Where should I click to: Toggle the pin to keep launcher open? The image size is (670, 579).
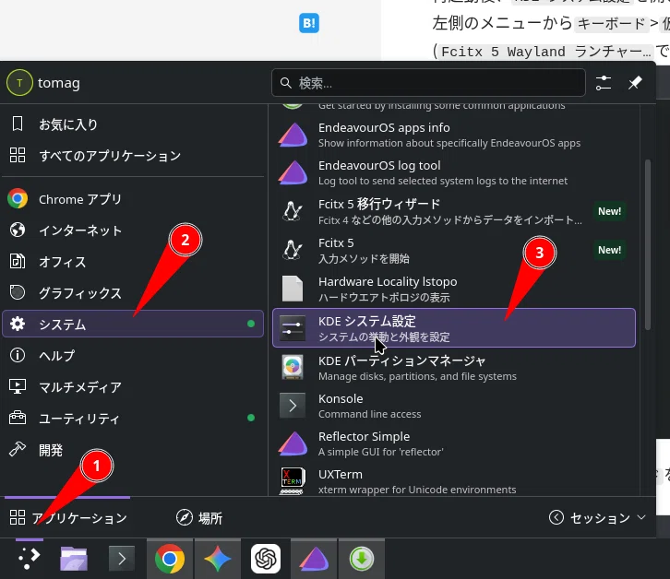pyautogui.click(x=635, y=83)
